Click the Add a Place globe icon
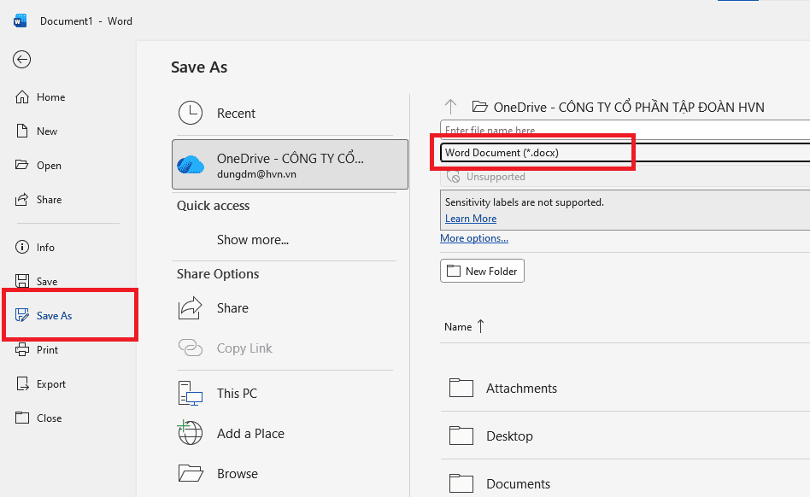810x497 pixels. (190, 432)
